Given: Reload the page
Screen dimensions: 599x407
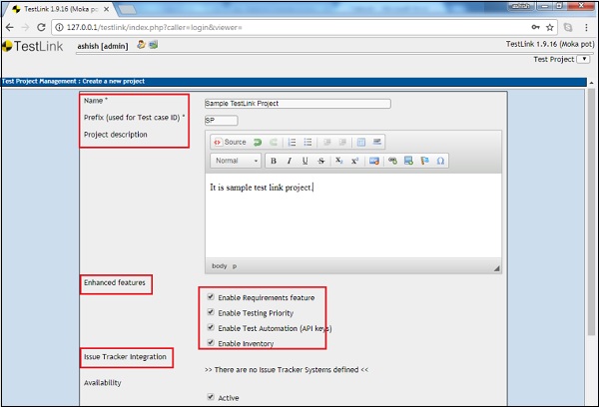Looking at the screenshot, I should [x=41, y=27].
